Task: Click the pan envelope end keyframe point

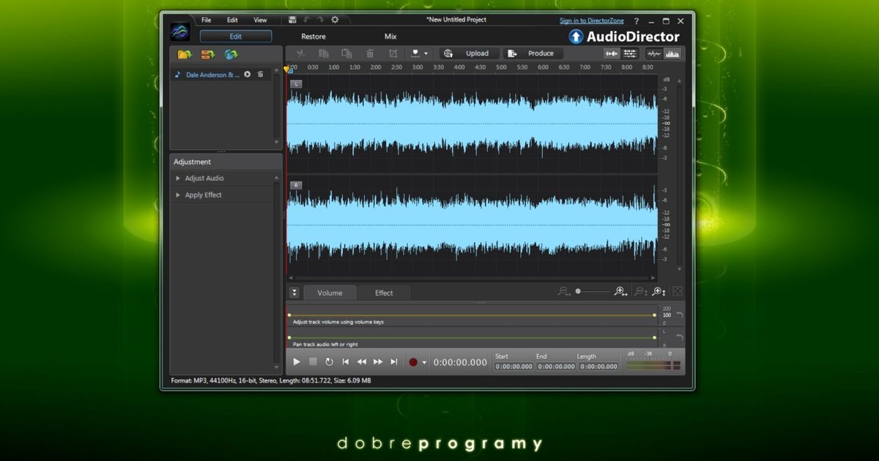Action: pos(654,337)
